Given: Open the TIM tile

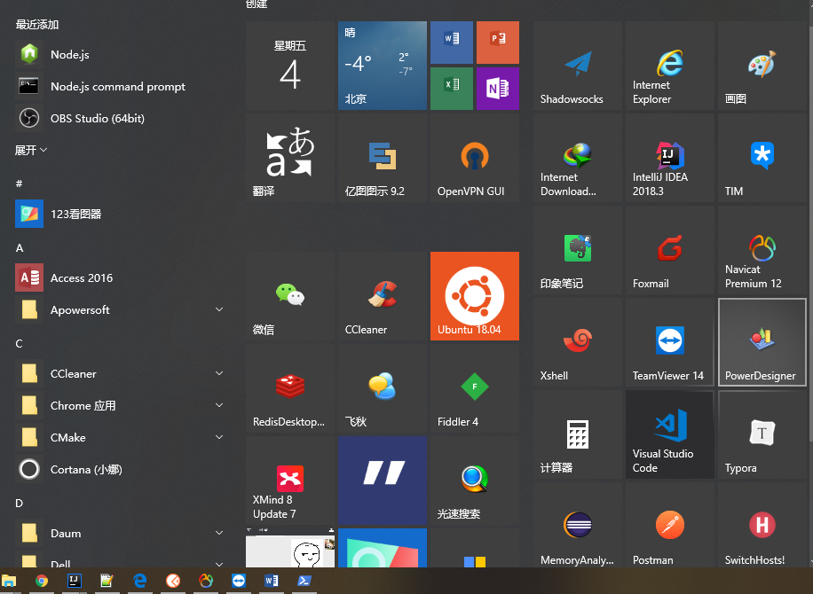Looking at the screenshot, I should (x=762, y=158).
